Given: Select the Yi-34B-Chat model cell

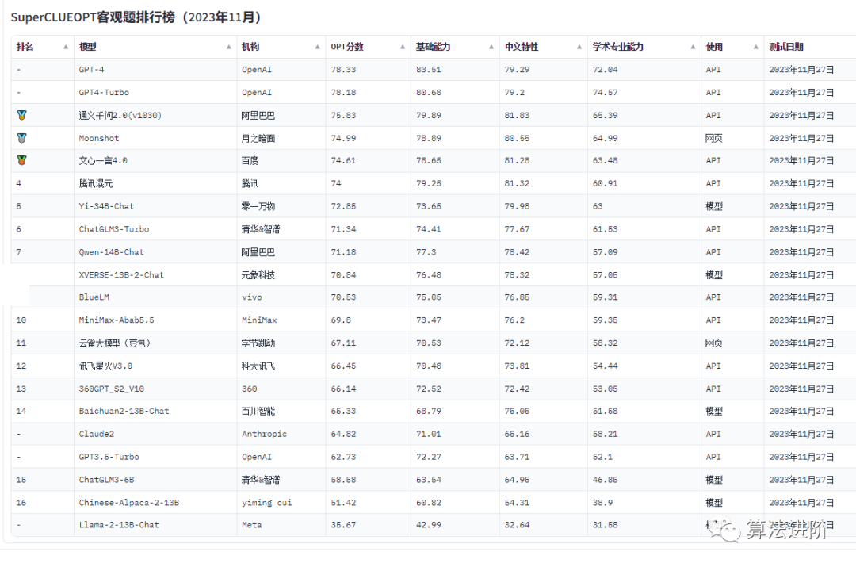Looking at the screenshot, I should click(x=155, y=206).
